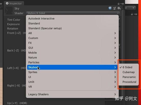Click the Back [-Z] texture label

click(x=13, y=50)
